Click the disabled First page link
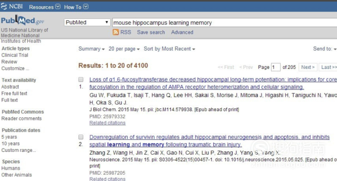 (x=225, y=67)
